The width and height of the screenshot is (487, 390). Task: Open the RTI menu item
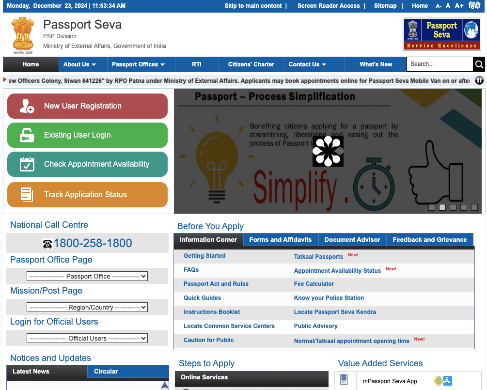(197, 64)
